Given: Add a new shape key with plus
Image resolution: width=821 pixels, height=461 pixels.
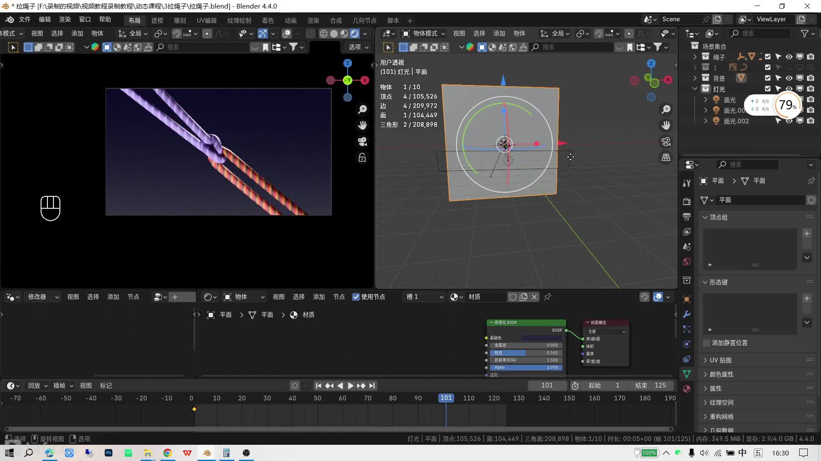Looking at the screenshot, I should [807, 298].
